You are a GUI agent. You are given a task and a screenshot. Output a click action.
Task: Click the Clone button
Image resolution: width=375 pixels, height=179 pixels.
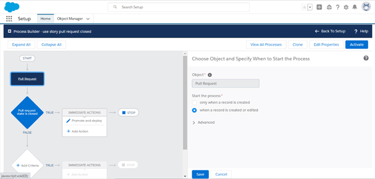297,45
